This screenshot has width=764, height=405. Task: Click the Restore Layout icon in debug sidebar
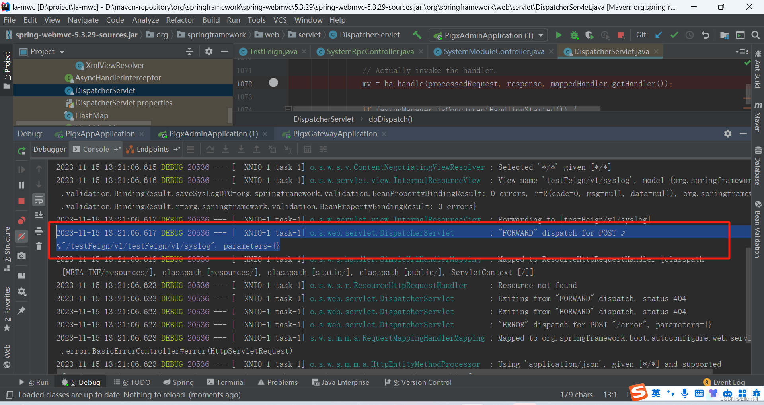pos(21,275)
